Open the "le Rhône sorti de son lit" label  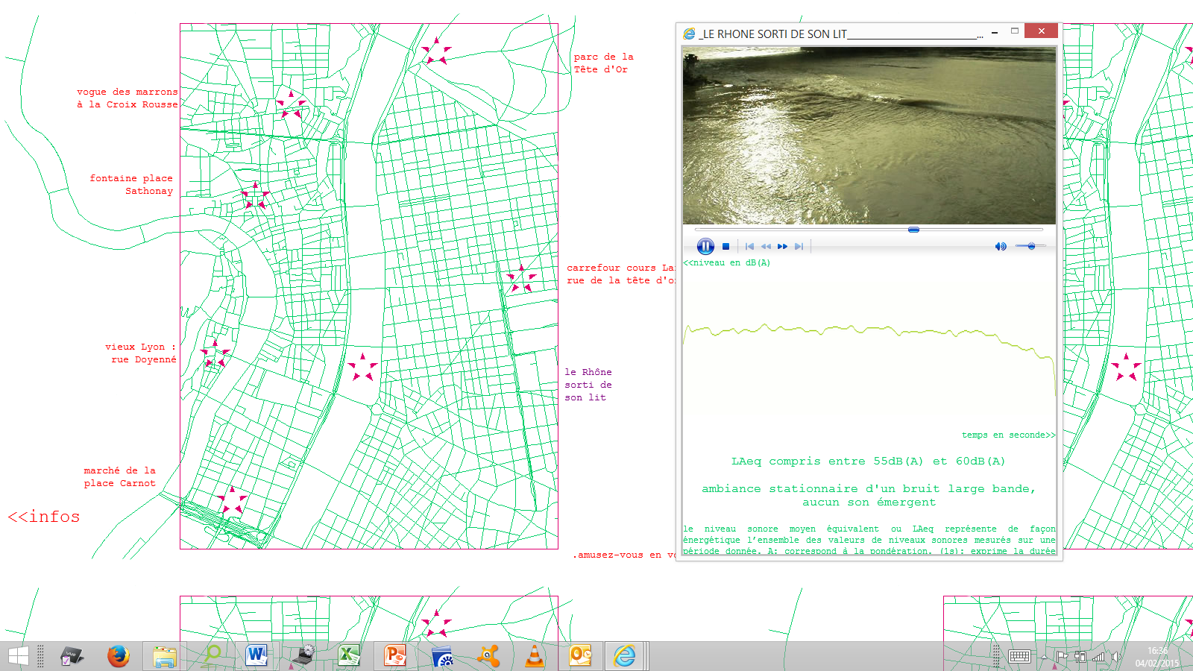[588, 385]
